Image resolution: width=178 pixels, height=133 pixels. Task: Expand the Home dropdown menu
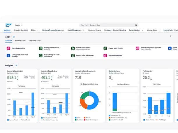tap(18, 25)
